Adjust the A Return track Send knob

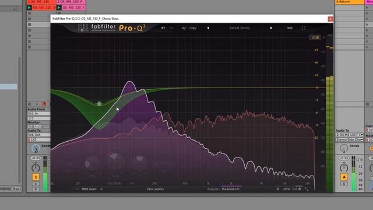point(344,148)
